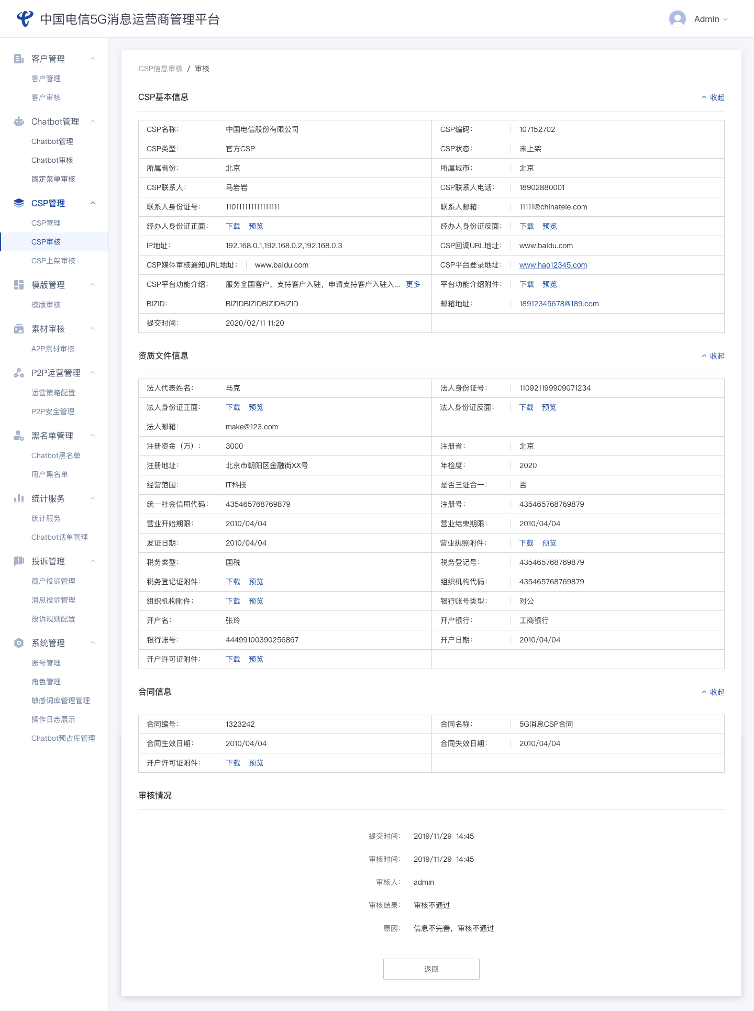
Task: Preview 开户许可证附件 in 资质文件信息
Action: click(x=256, y=659)
